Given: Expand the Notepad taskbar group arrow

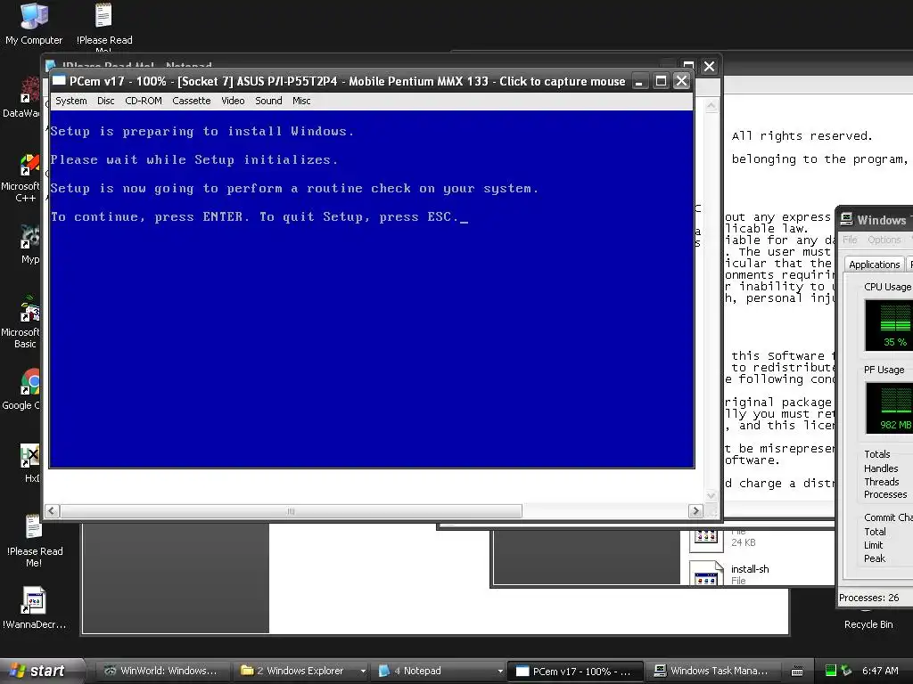Looking at the screenshot, I should tap(500, 671).
